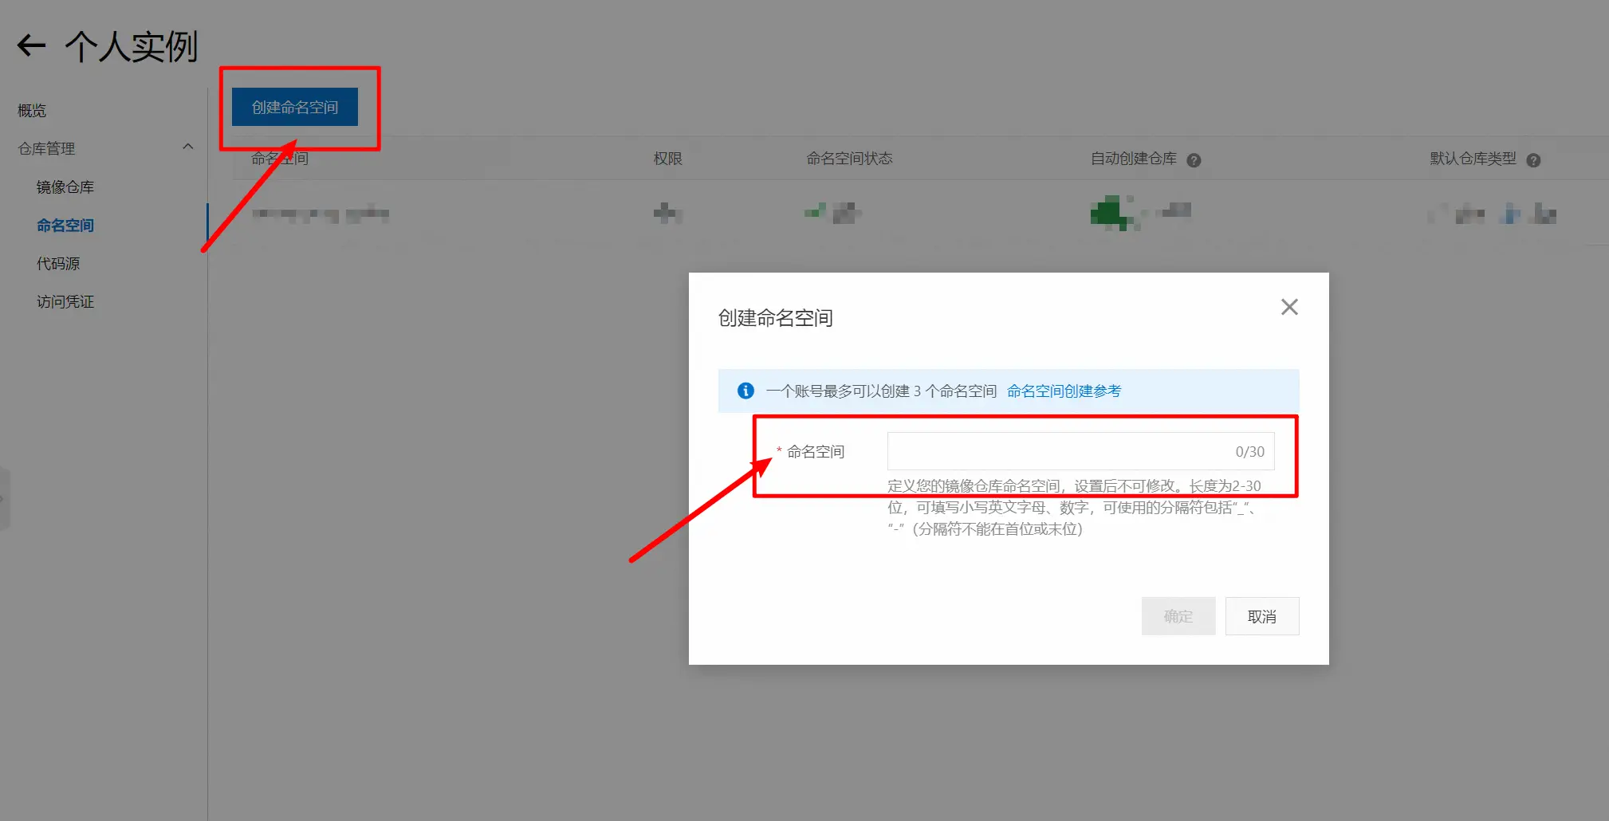Click the 确定 button to confirm
This screenshot has width=1609, height=821.
click(1178, 616)
